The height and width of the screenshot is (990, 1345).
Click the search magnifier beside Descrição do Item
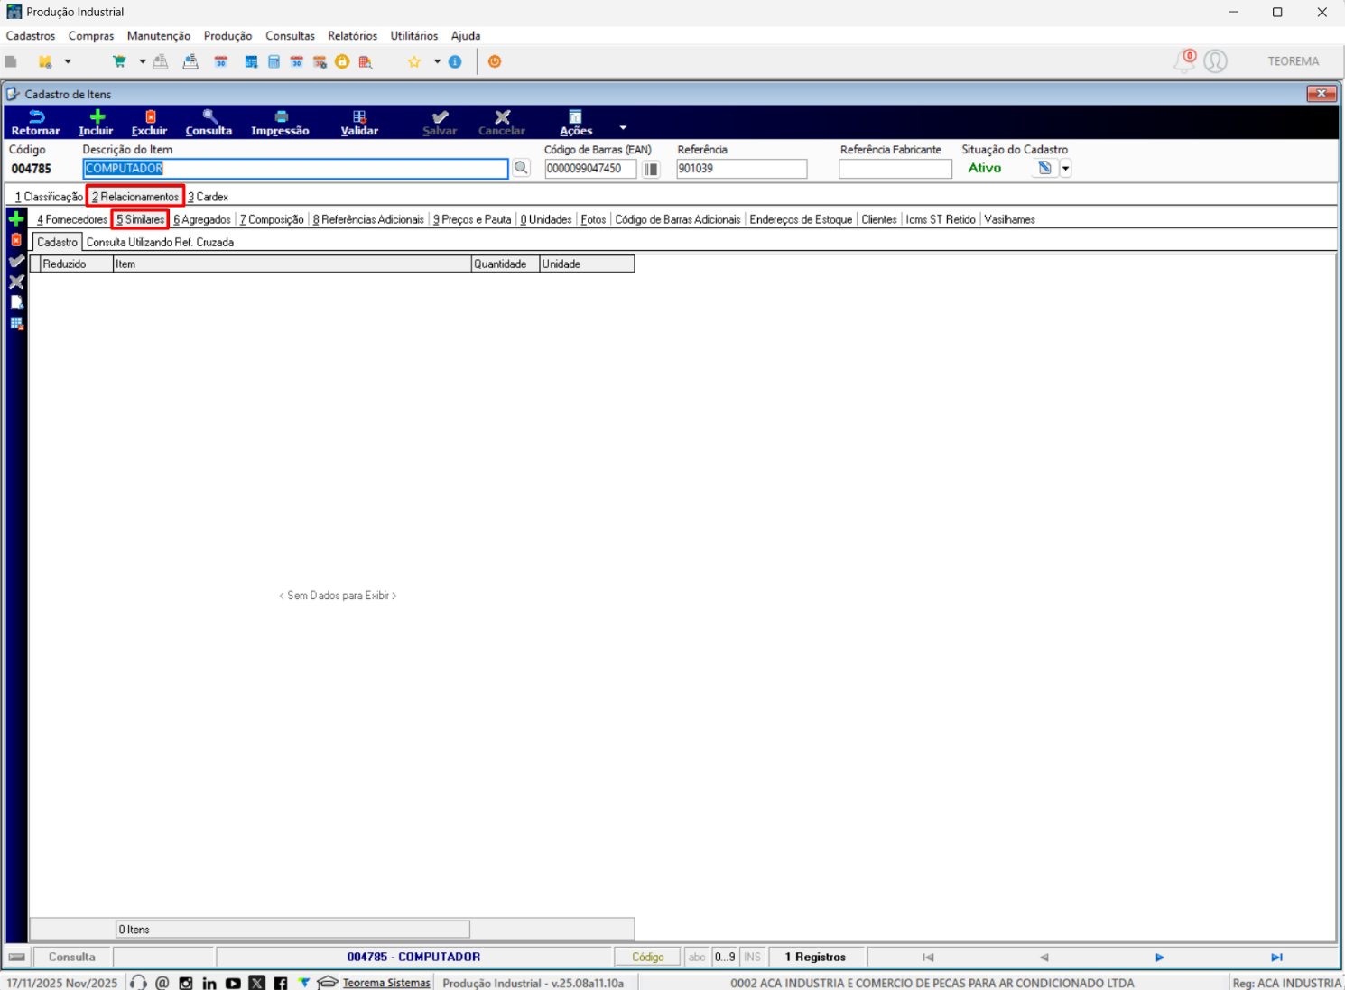[521, 168]
